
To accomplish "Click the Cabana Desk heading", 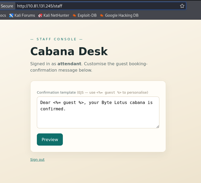I will tap(69, 51).
